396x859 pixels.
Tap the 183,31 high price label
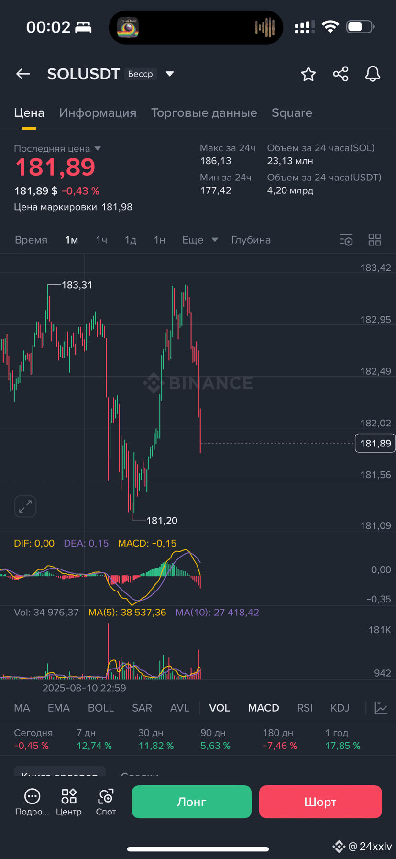point(77,285)
